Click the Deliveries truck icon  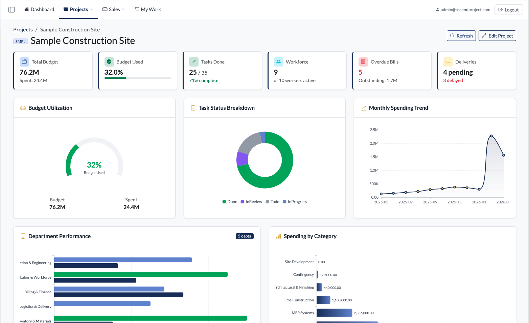point(448,61)
